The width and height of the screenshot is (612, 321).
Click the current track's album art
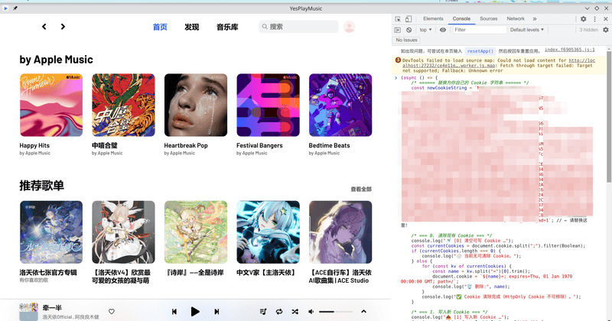[29, 311]
